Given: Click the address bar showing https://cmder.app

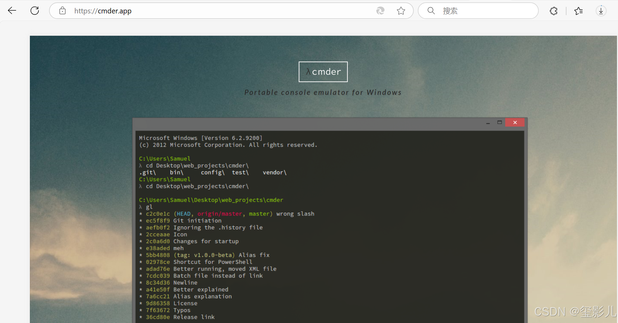Looking at the screenshot, I should [231, 11].
